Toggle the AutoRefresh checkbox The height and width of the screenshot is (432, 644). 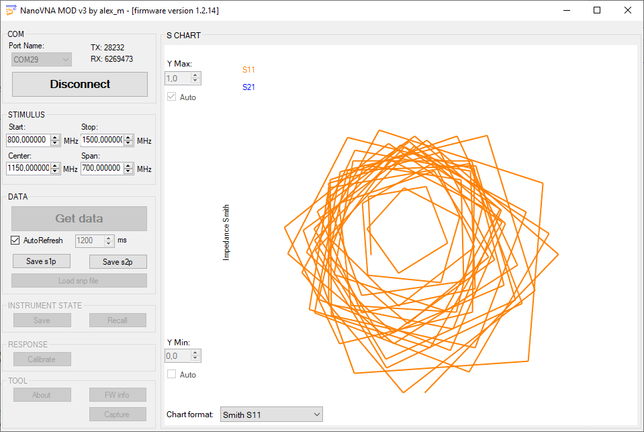point(15,241)
